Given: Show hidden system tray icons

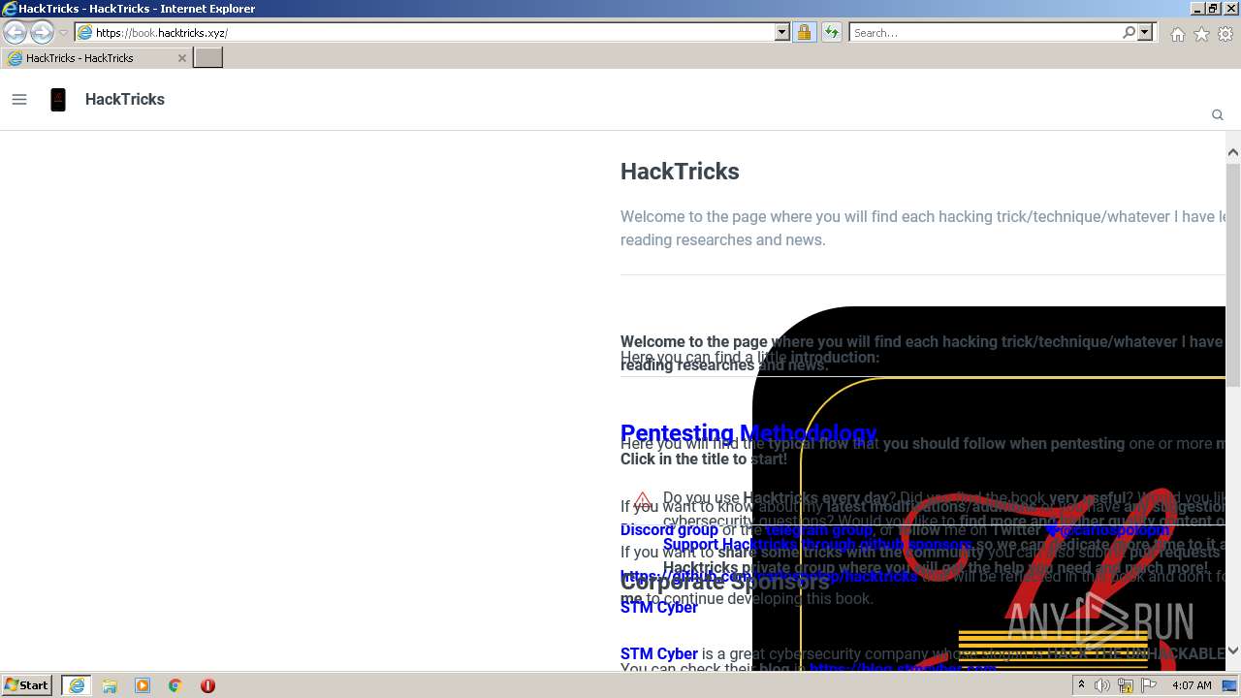Looking at the screenshot, I should [x=1081, y=685].
